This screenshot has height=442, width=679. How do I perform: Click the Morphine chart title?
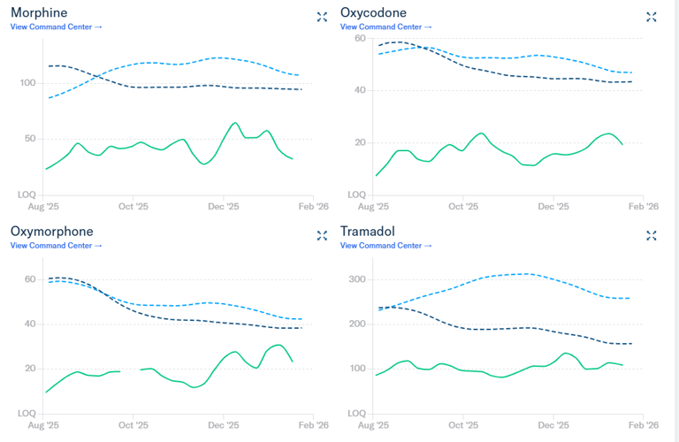(x=39, y=12)
